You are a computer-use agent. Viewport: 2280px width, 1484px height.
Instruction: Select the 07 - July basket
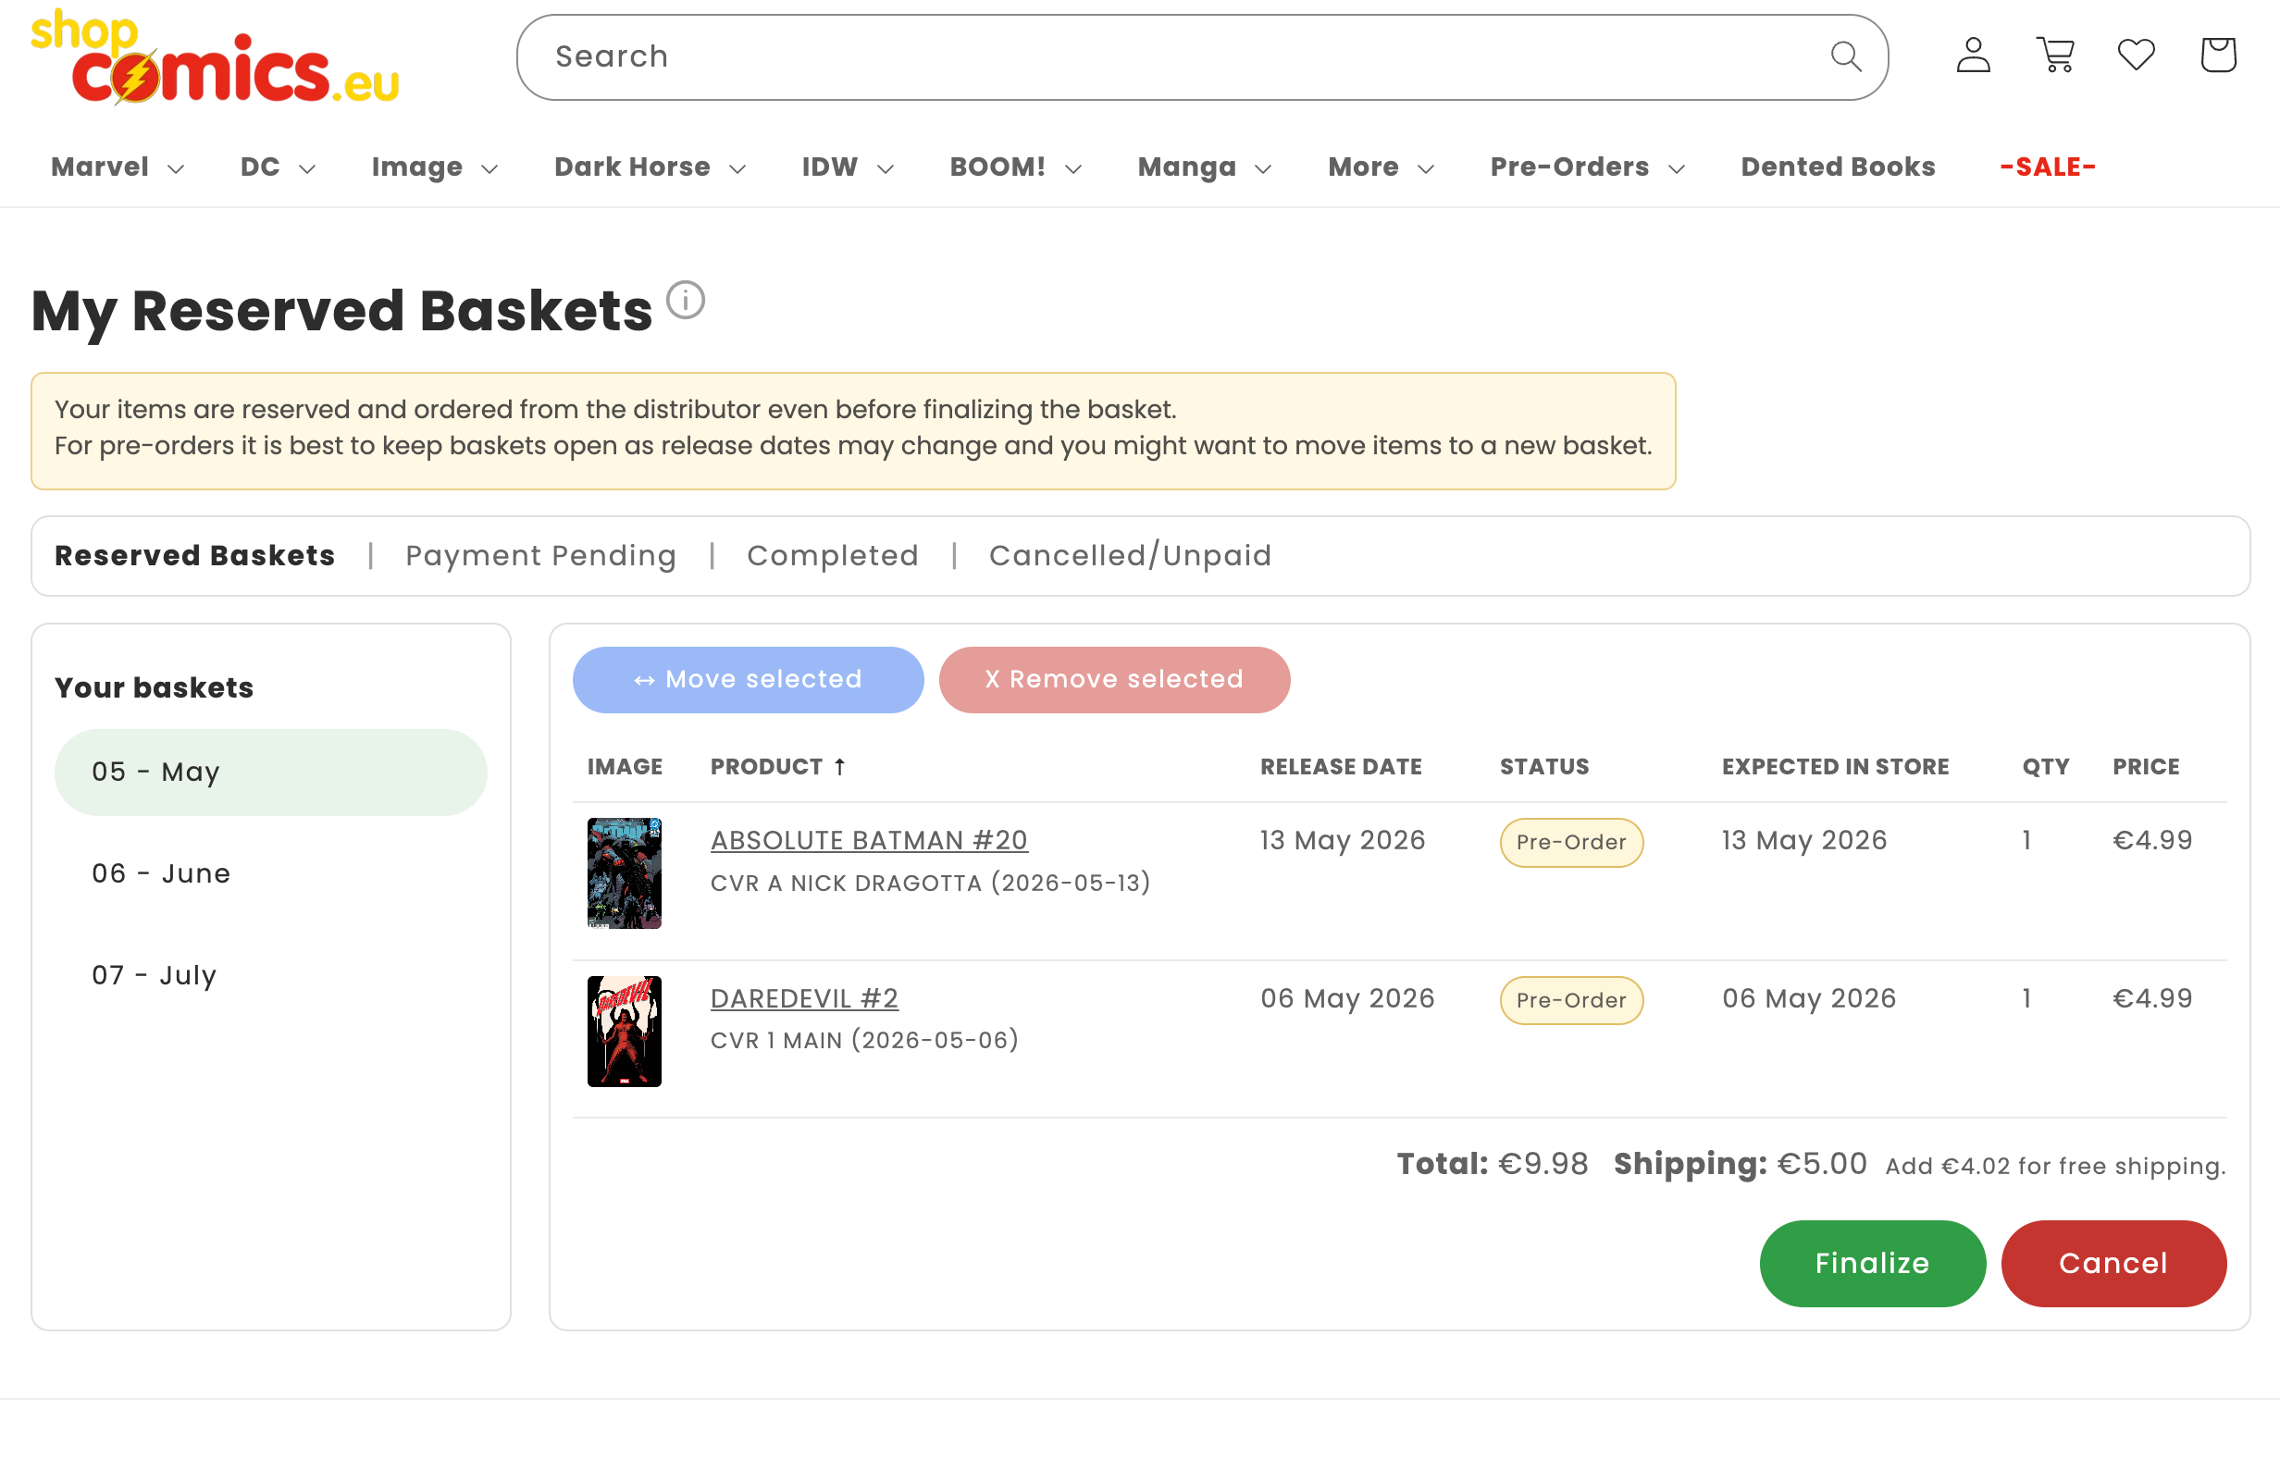[271, 975]
